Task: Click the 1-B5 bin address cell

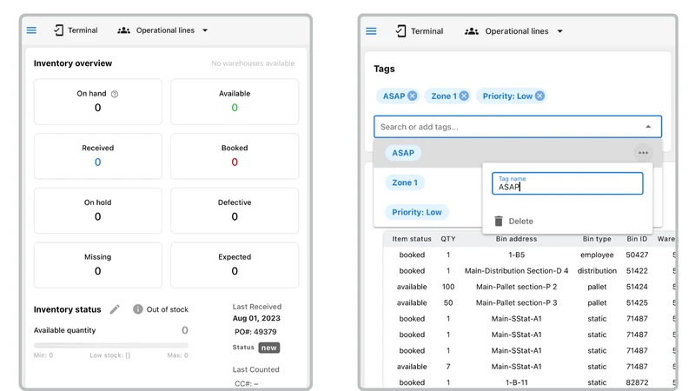Action: tap(516, 255)
